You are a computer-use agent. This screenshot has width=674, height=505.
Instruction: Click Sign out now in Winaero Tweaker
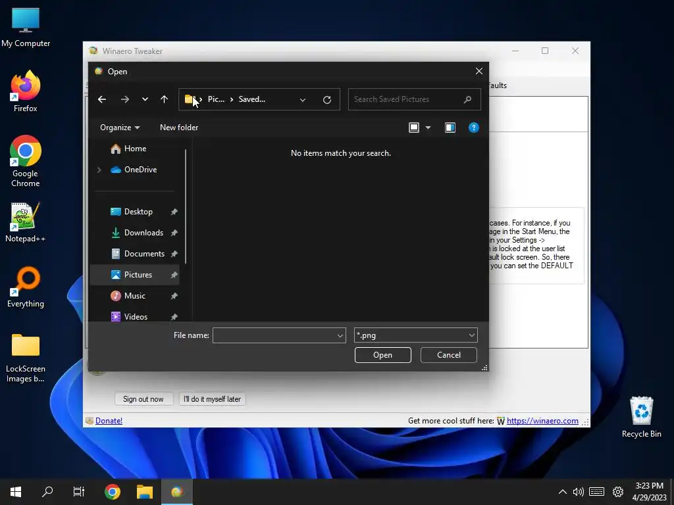pos(143,399)
